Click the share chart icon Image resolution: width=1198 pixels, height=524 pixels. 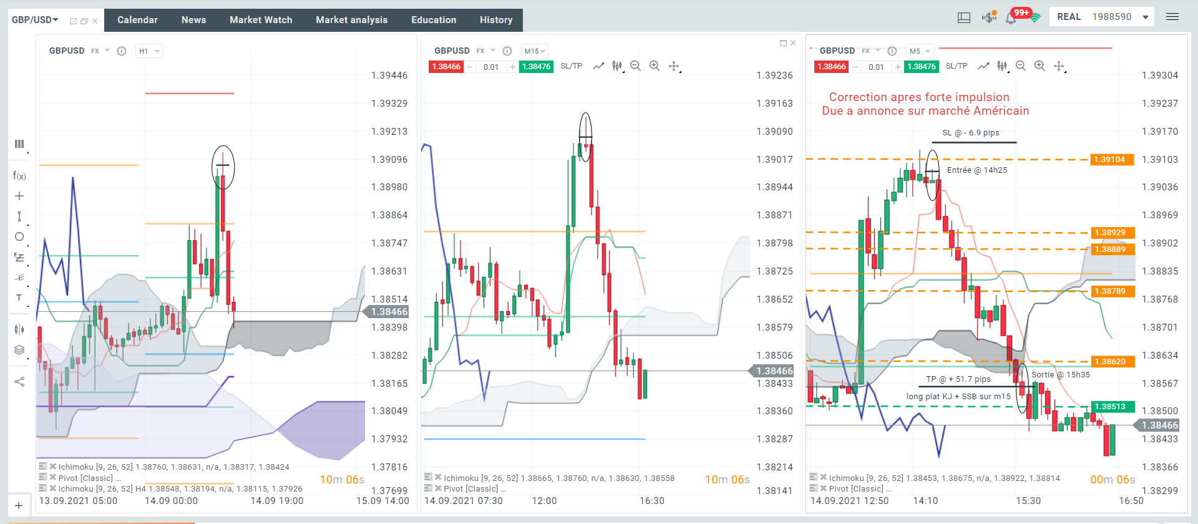[x=19, y=382]
